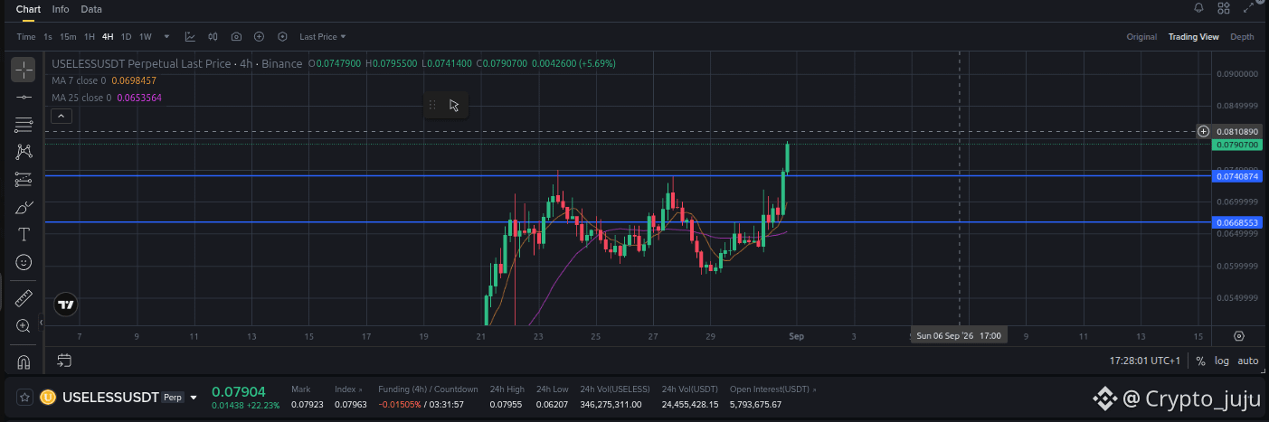The image size is (1269, 422).
Task: Select the brush drawing tool
Action: coord(24,208)
